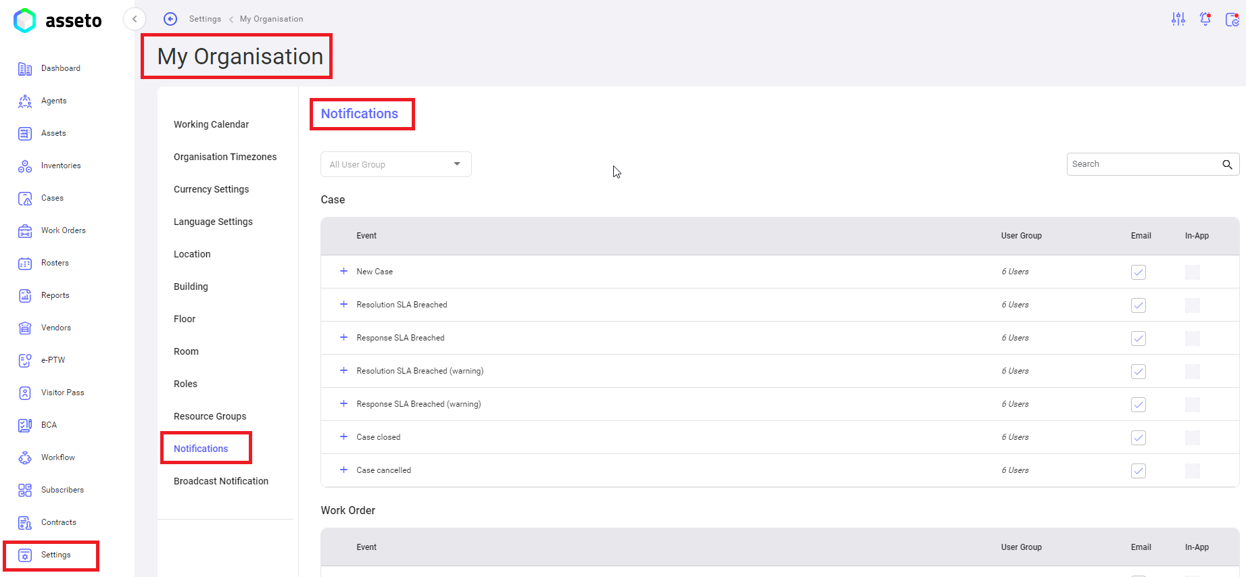Open the notification bell icon
Screen dimensions: 1246x577
pyautogui.click(x=1205, y=19)
